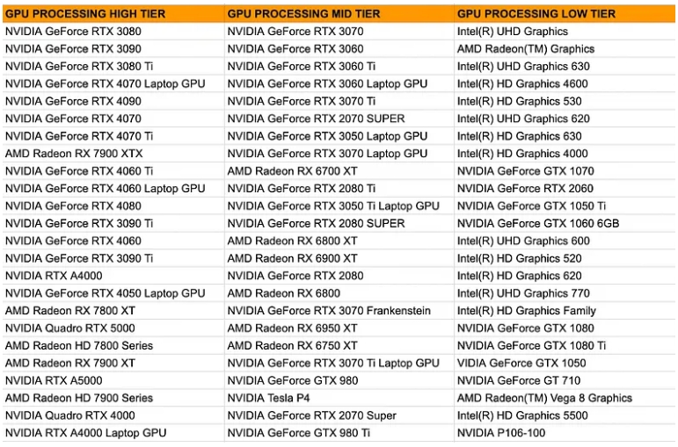Select the NVIDIA RTX A4000 Laptop GPU cell

[x=113, y=433]
